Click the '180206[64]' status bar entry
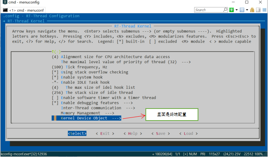 [164, 154]
